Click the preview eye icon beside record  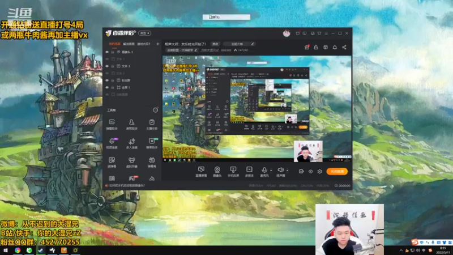click(310, 172)
